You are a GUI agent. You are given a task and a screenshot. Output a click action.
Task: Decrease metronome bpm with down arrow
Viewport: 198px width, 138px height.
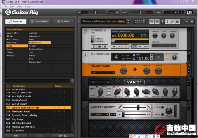coord(152,58)
